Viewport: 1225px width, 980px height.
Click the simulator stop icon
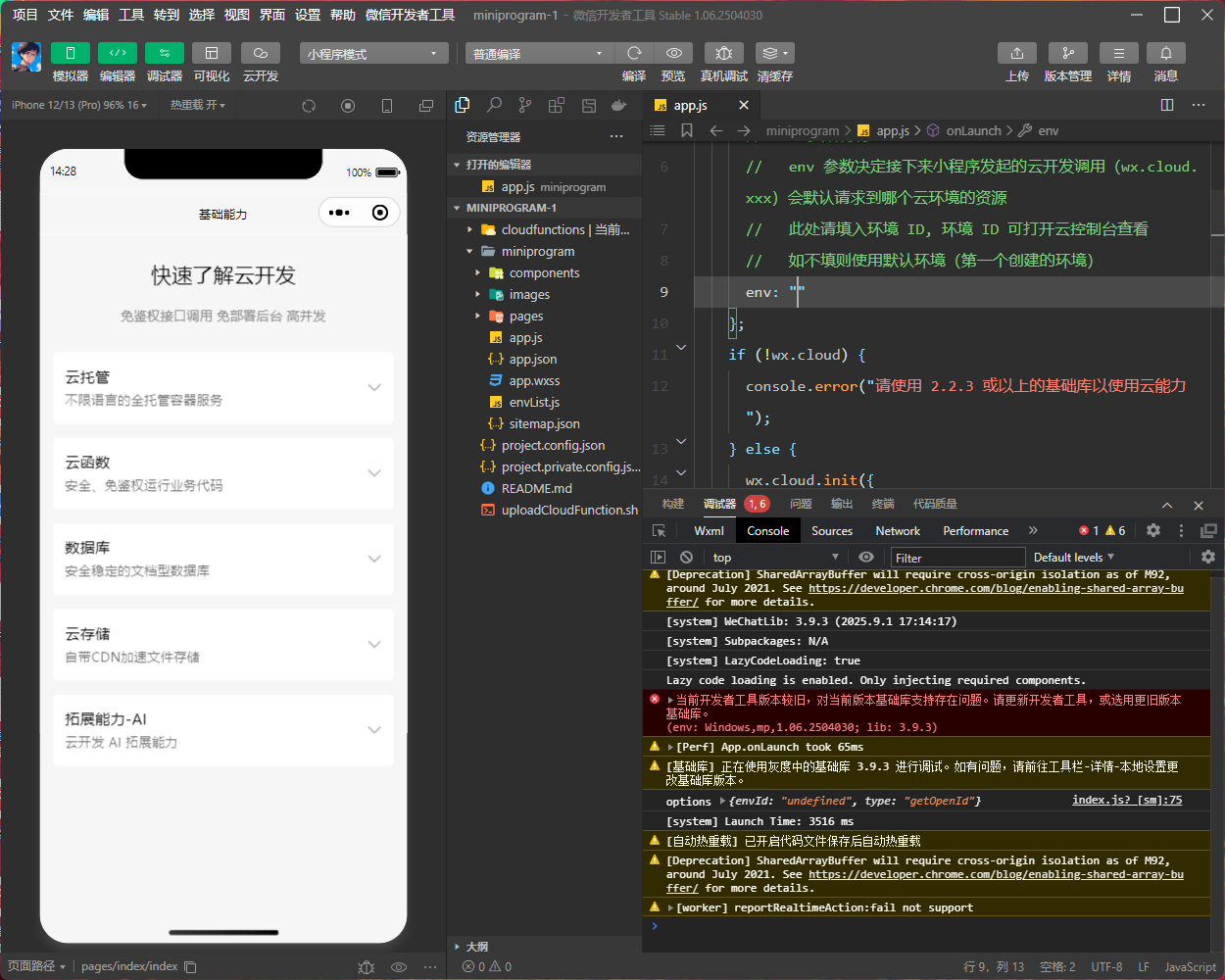tap(348, 106)
